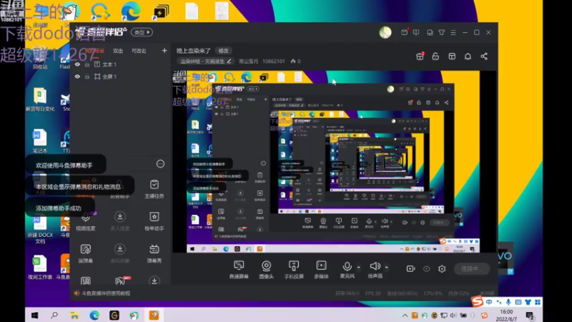The image size is (572, 322).
Task: Expand the speaker volume arrow
Action: [387, 268]
